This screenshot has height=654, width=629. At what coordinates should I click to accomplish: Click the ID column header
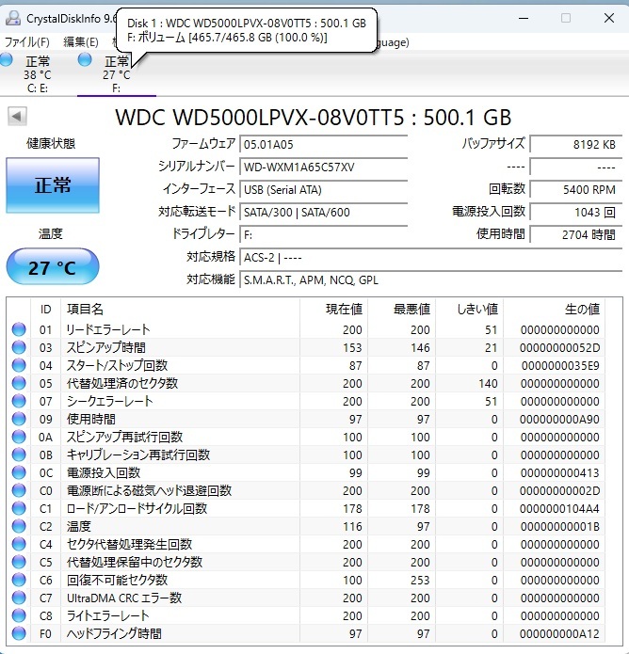click(x=45, y=309)
